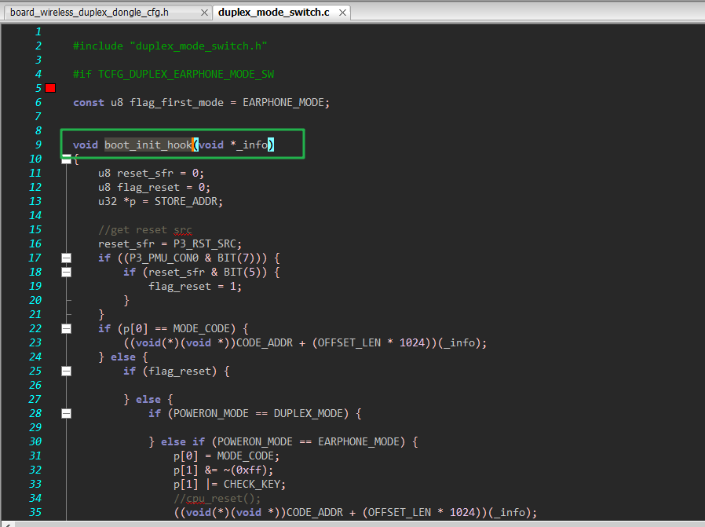The width and height of the screenshot is (705, 527).
Task: Click the "u8 reset_sfr = 0;" declaration
Action: point(151,173)
